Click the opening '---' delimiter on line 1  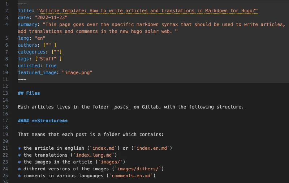click(x=22, y=4)
